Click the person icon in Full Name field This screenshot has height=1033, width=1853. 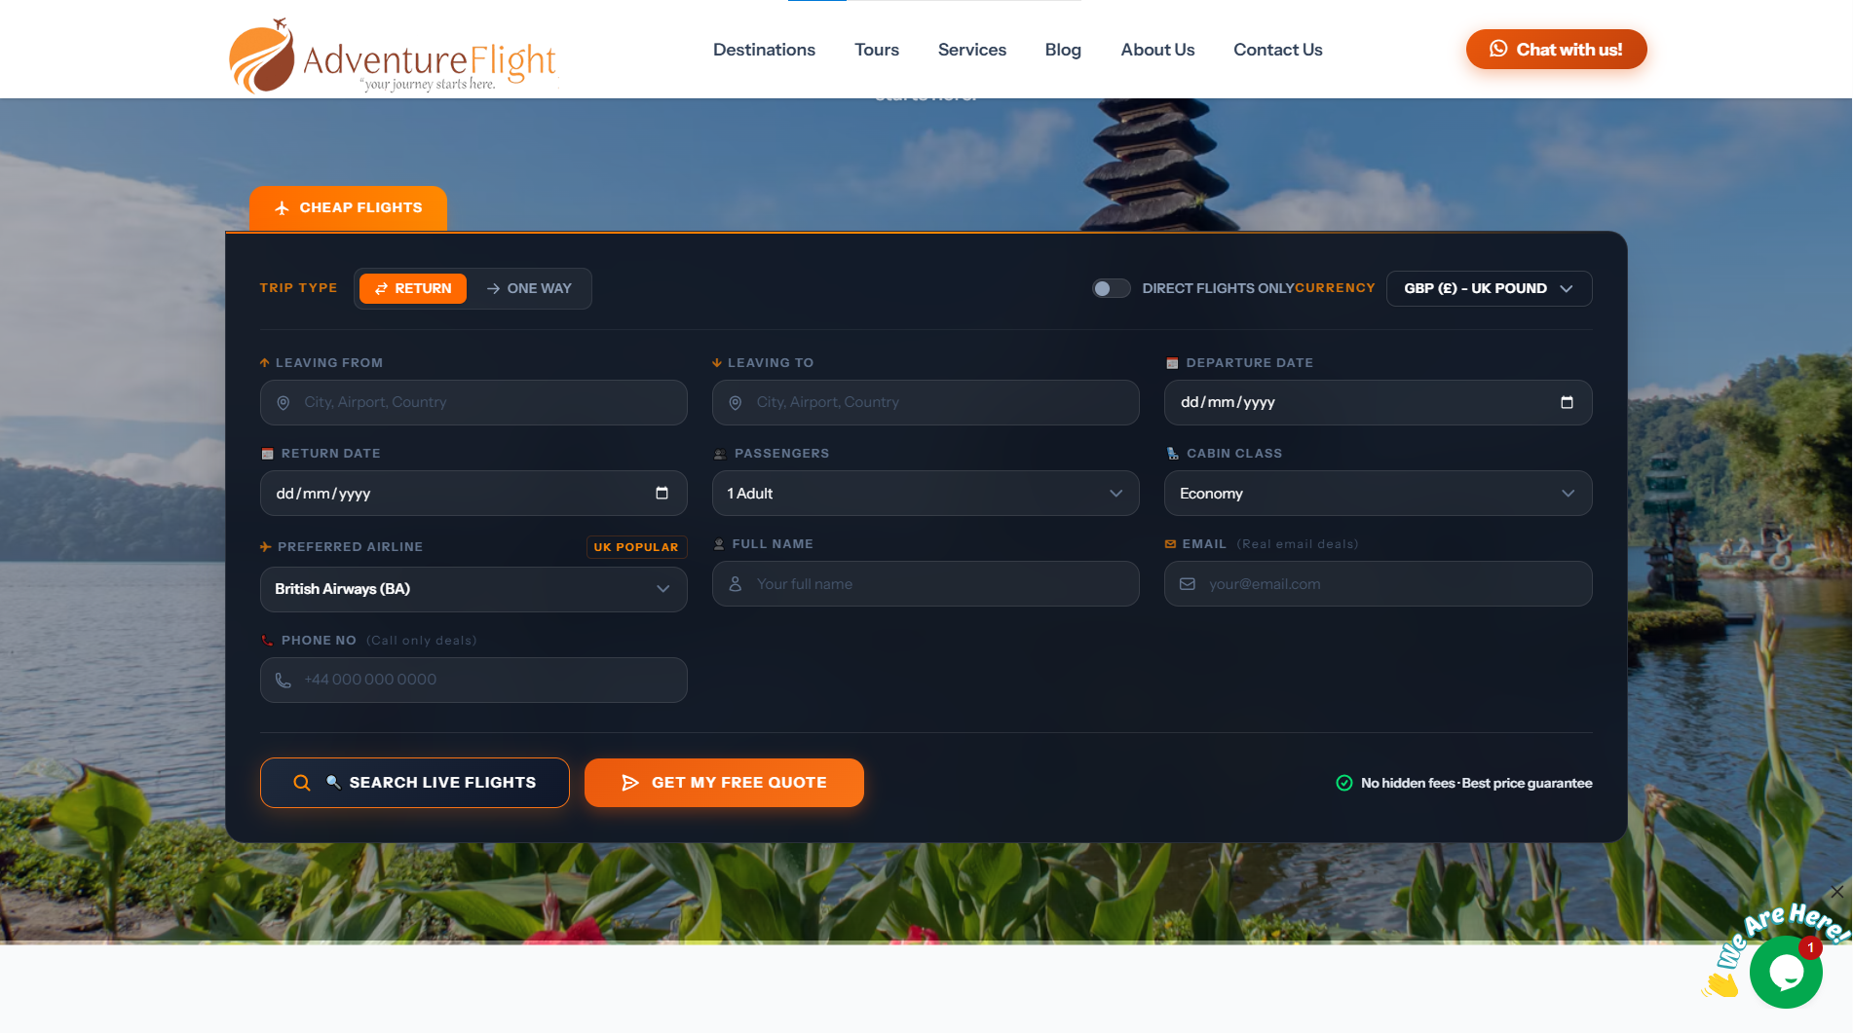coord(736,584)
